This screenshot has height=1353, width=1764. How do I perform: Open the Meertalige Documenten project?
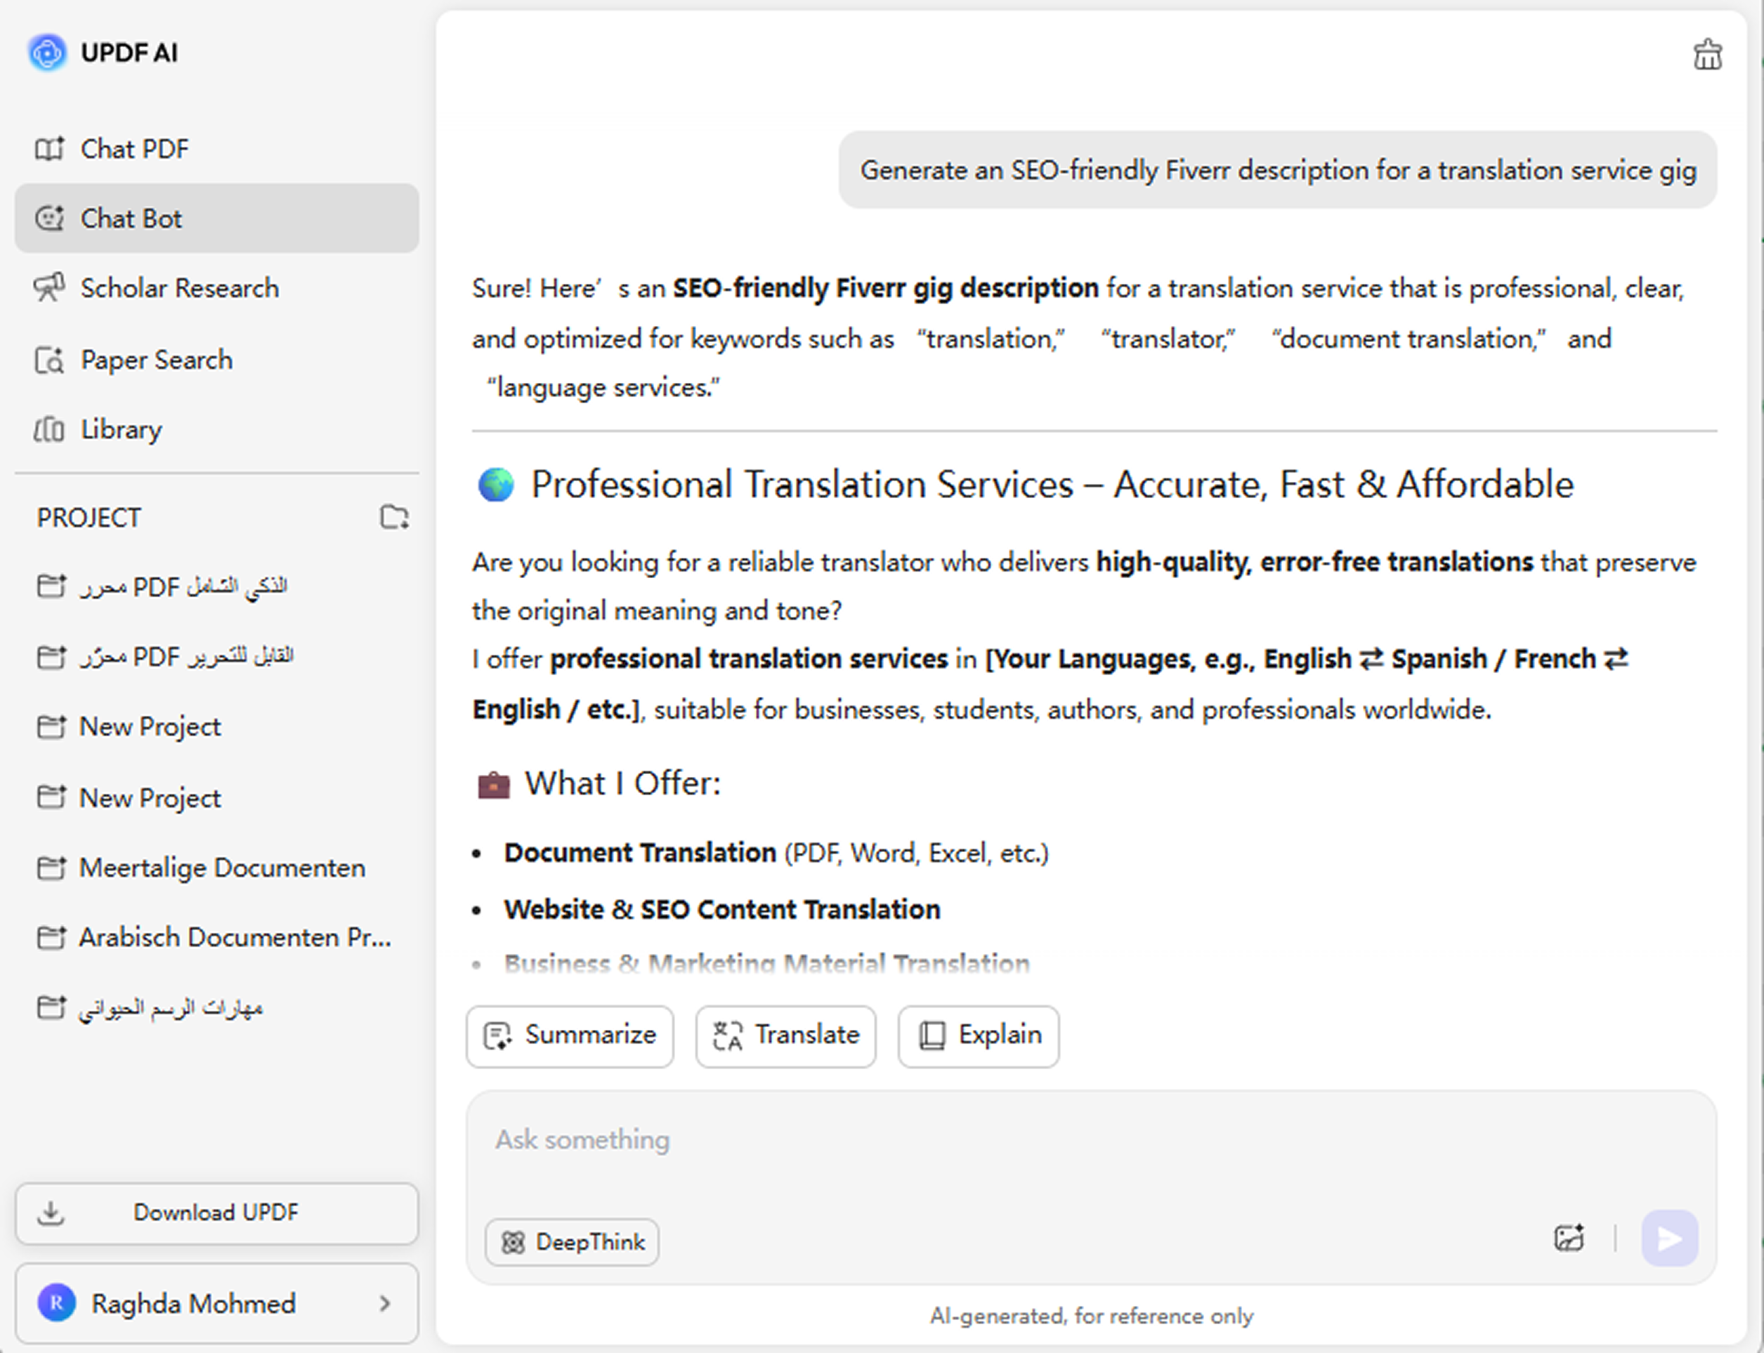click(x=221, y=868)
